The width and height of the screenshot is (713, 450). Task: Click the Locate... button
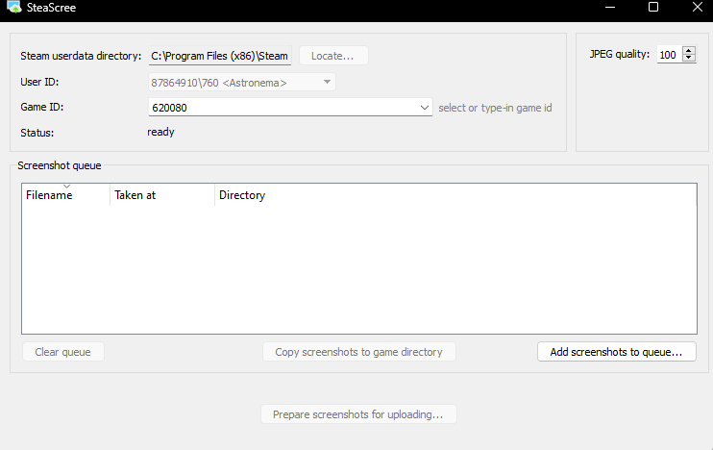[x=332, y=56]
